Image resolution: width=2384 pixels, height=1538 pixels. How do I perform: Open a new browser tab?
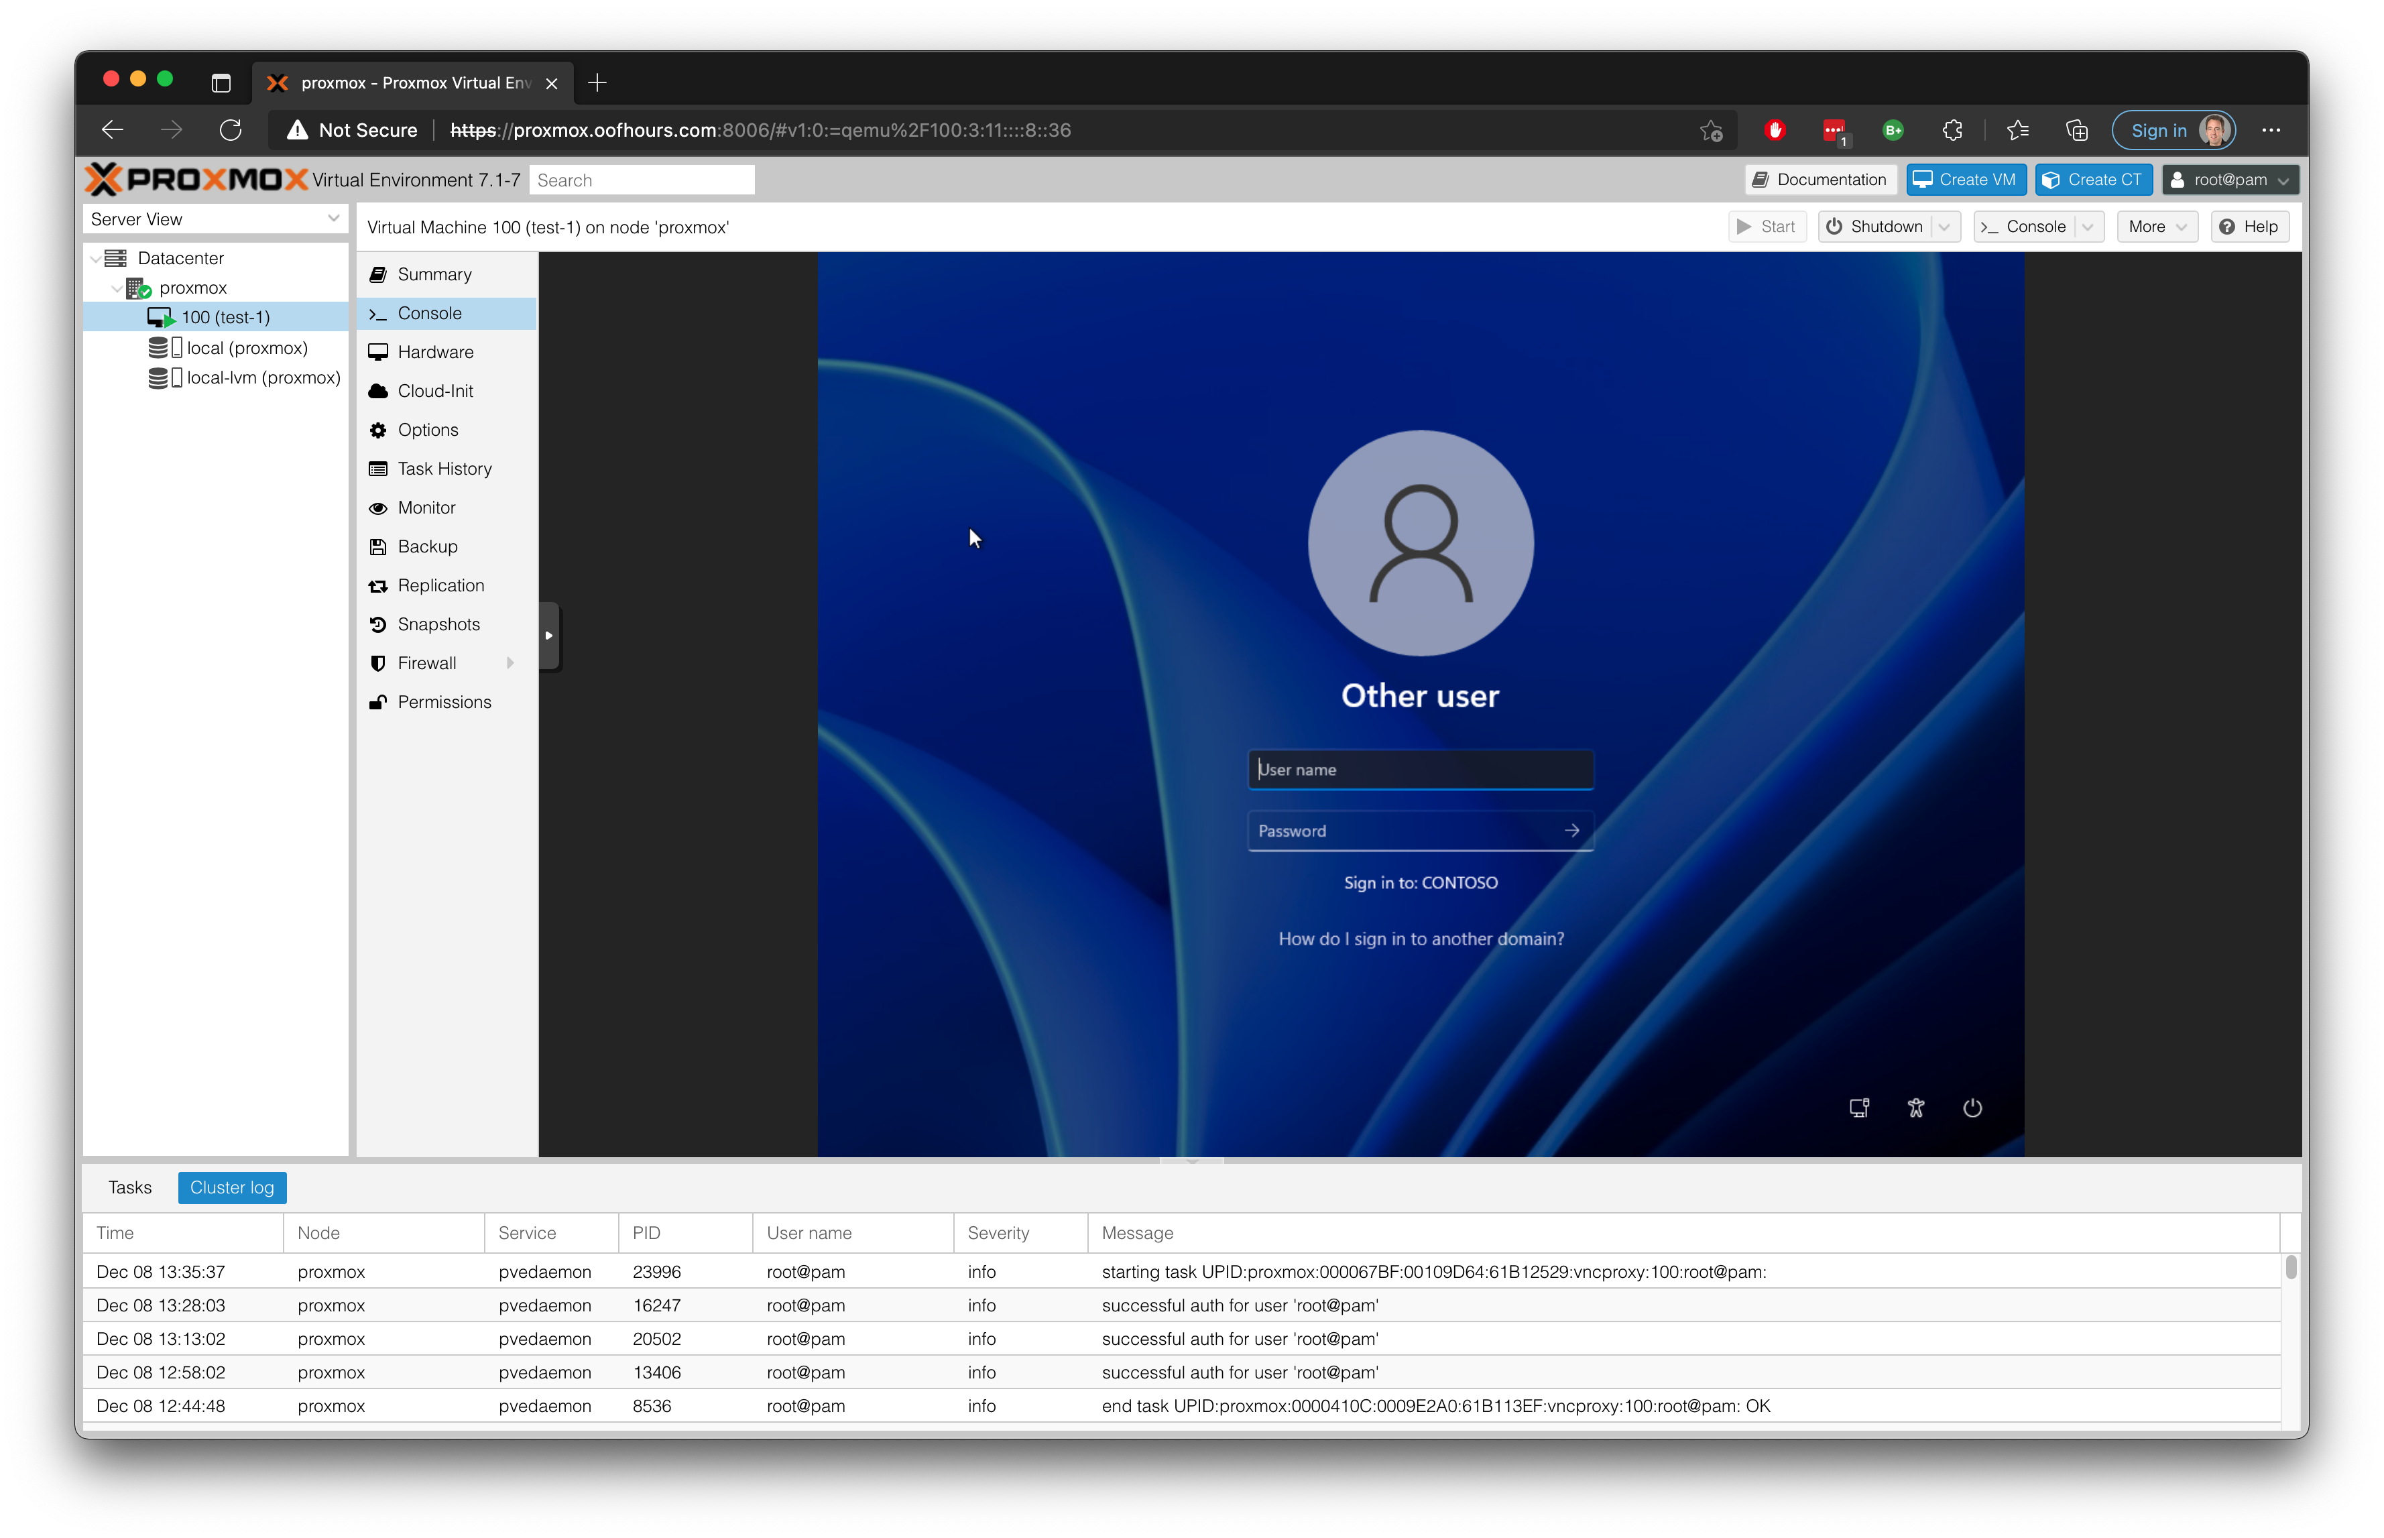coord(597,83)
